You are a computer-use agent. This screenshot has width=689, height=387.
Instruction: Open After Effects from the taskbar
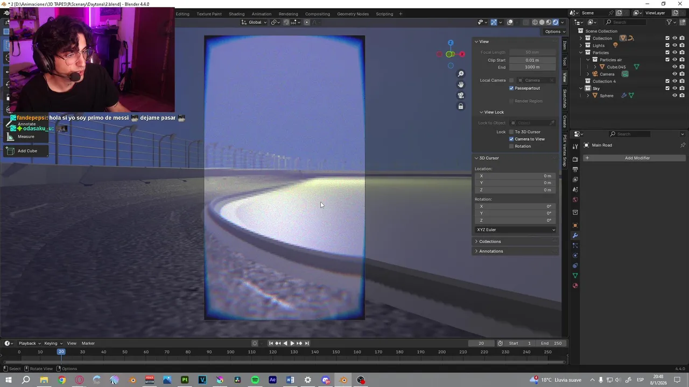(x=272, y=380)
